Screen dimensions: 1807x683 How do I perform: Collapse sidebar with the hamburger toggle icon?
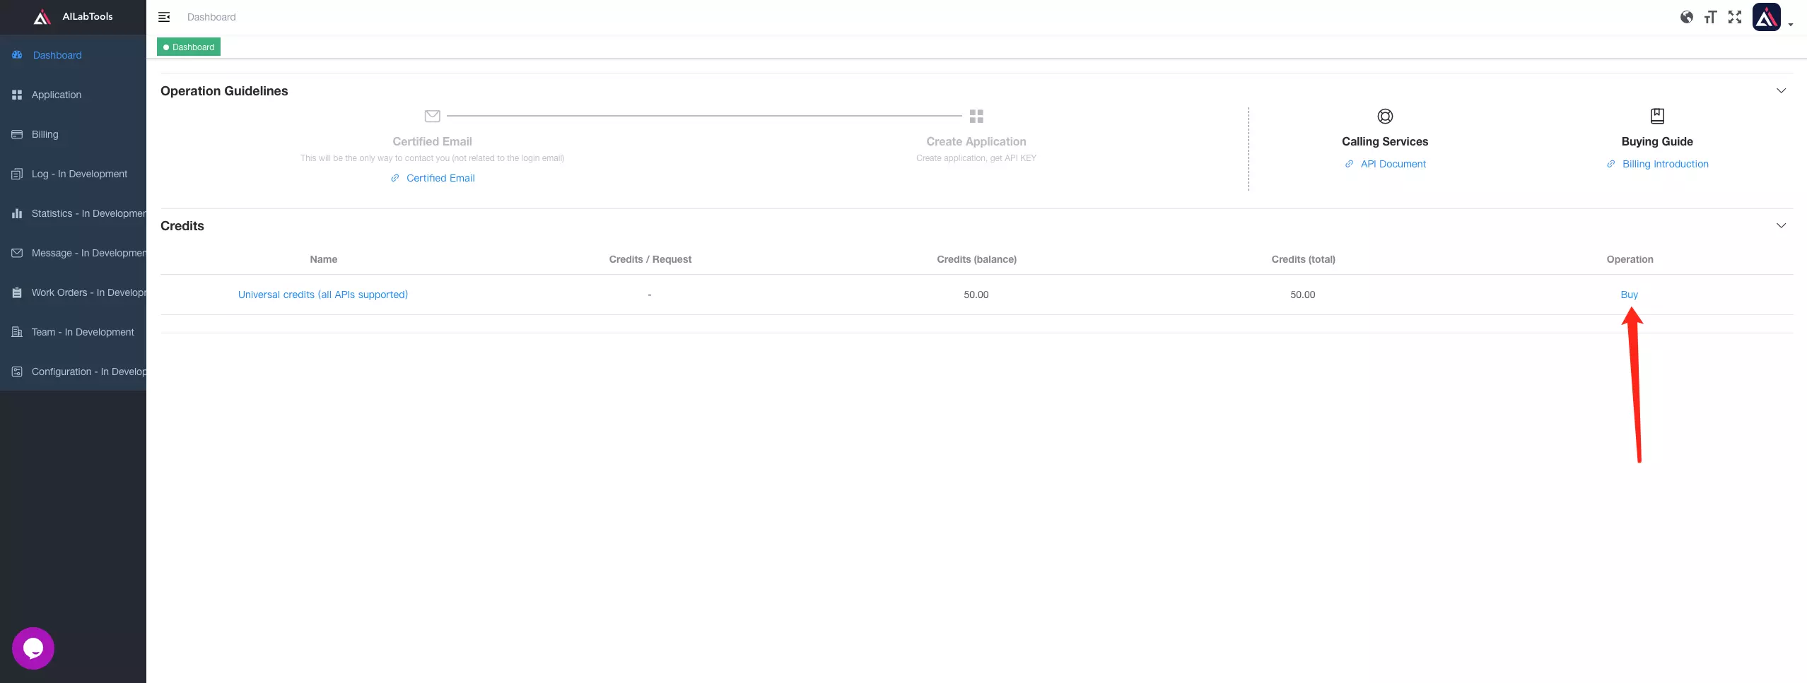[x=164, y=17]
